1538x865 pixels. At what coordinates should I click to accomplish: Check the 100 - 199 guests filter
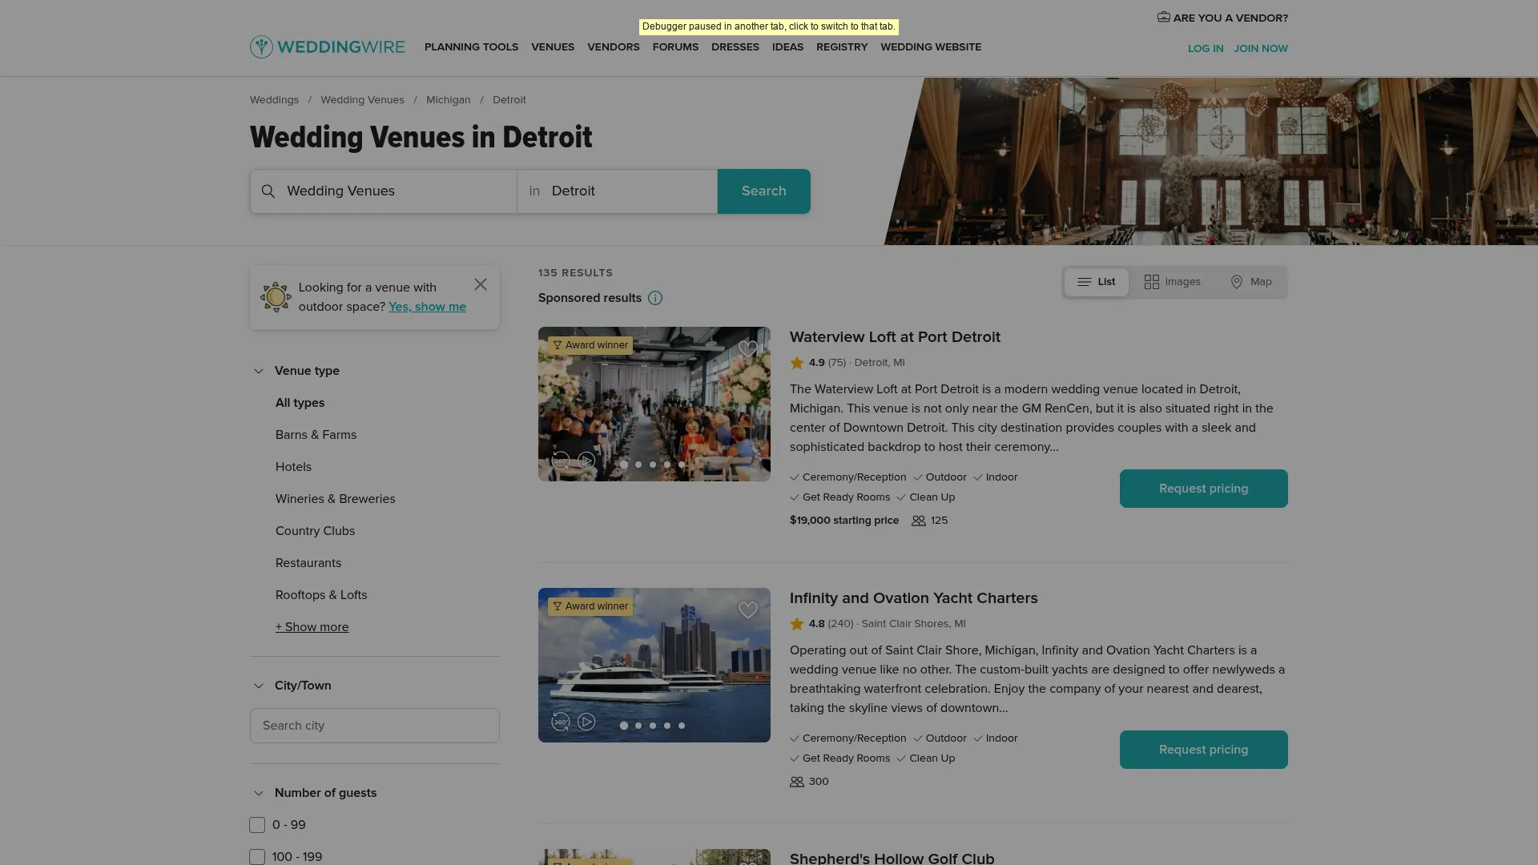point(257,857)
